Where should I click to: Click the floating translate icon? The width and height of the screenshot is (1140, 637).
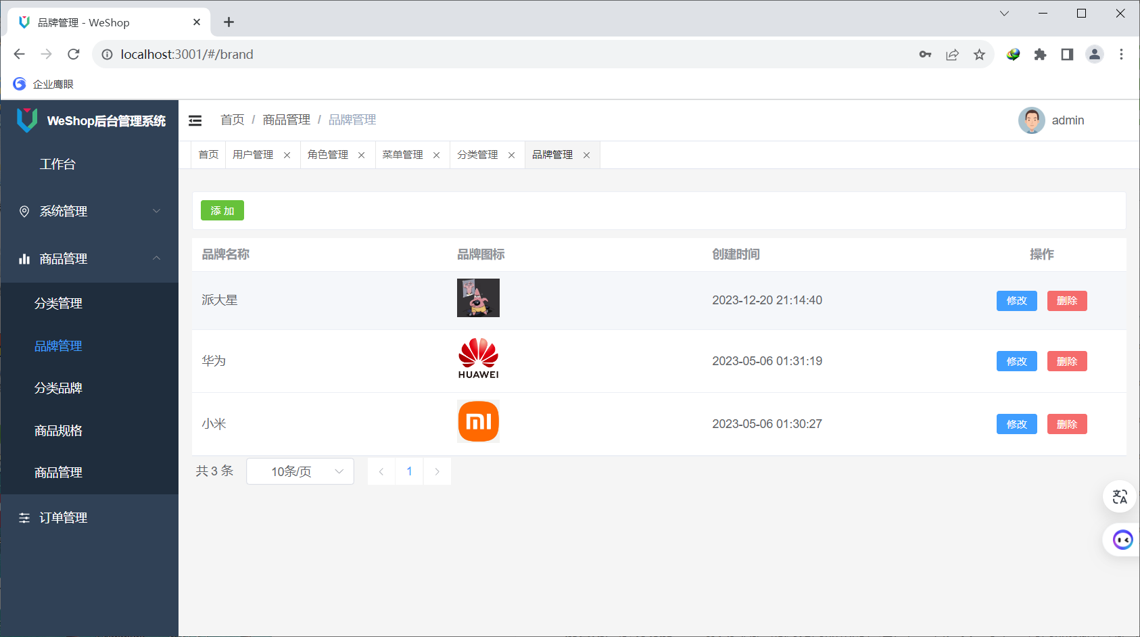tap(1119, 496)
